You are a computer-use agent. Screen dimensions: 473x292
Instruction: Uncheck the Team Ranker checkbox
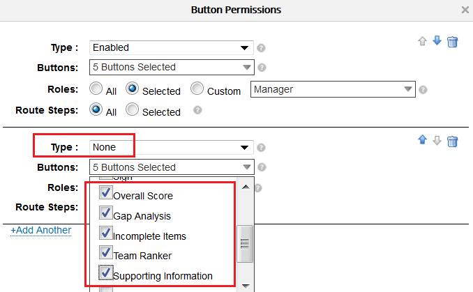106,254
